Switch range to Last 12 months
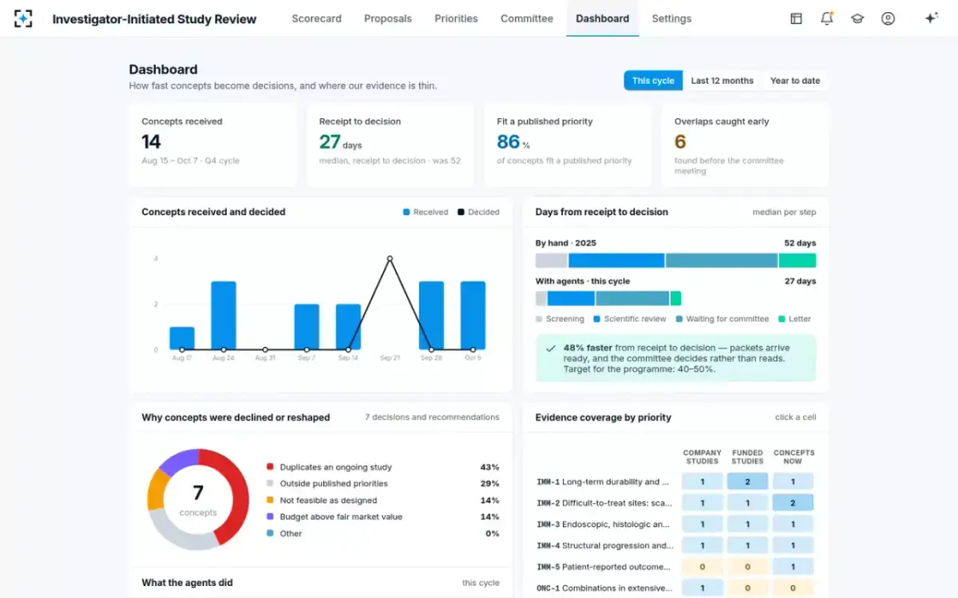Image resolution: width=958 pixels, height=598 pixels. pyautogui.click(x=722, y=81)
